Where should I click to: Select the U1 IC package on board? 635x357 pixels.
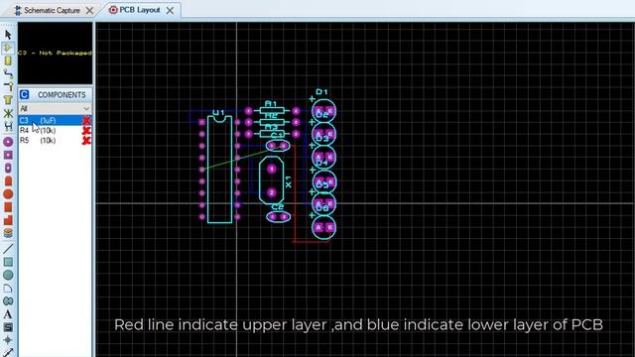click(x=220, y=170)
